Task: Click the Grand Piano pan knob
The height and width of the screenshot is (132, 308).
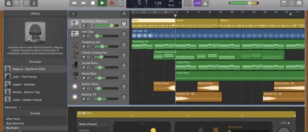Action: [x=124, y=66]
